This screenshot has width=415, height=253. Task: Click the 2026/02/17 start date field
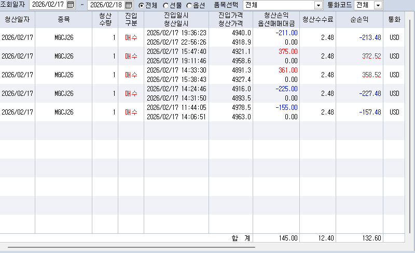click(x=48, y=5)
